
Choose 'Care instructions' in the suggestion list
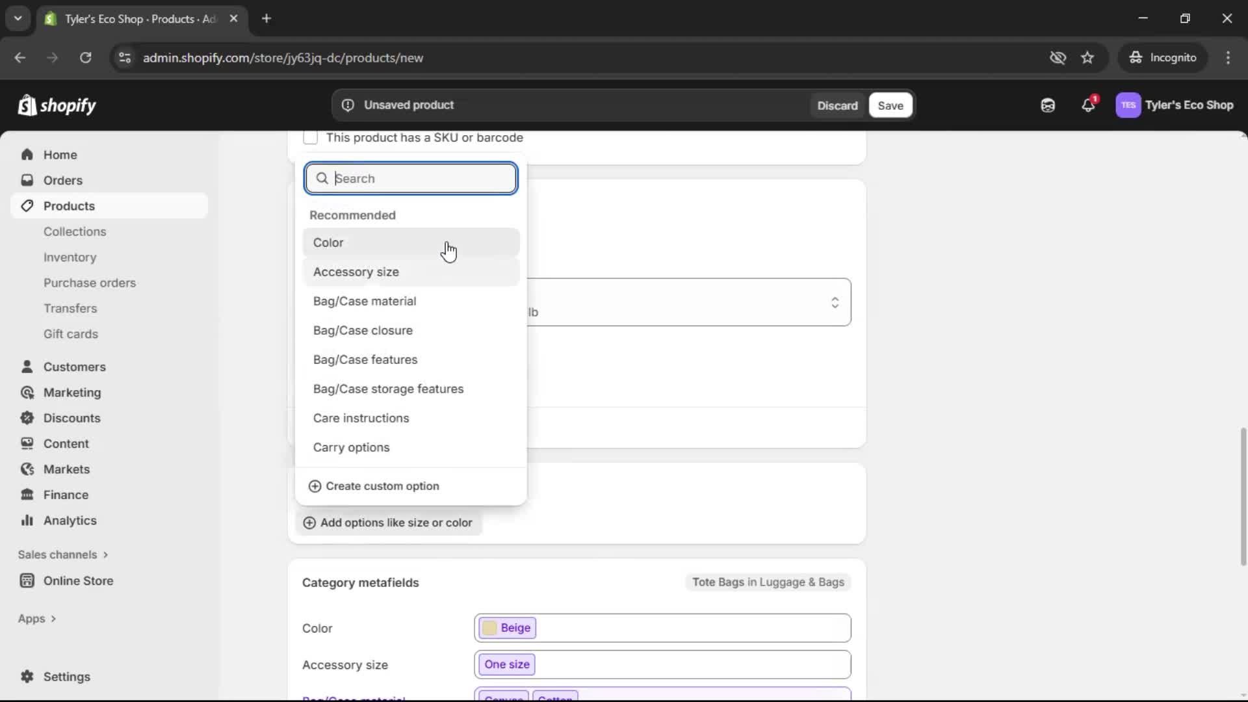pyautogui.click(x=361, y=418)
